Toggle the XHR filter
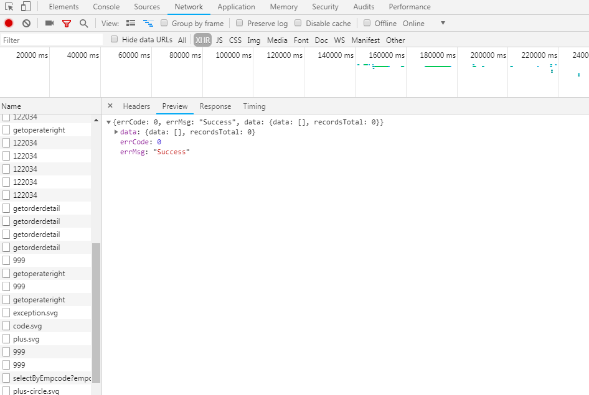The image size is (589, 395). pos(203,40)
